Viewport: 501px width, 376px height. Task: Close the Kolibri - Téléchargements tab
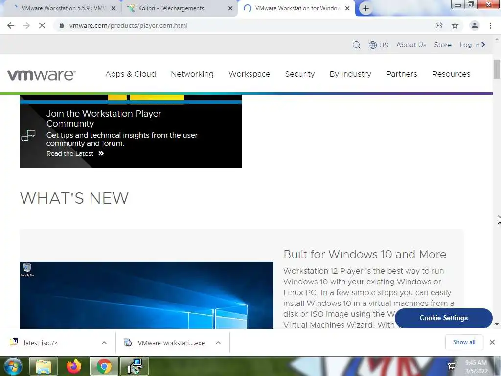click(230, 9)
